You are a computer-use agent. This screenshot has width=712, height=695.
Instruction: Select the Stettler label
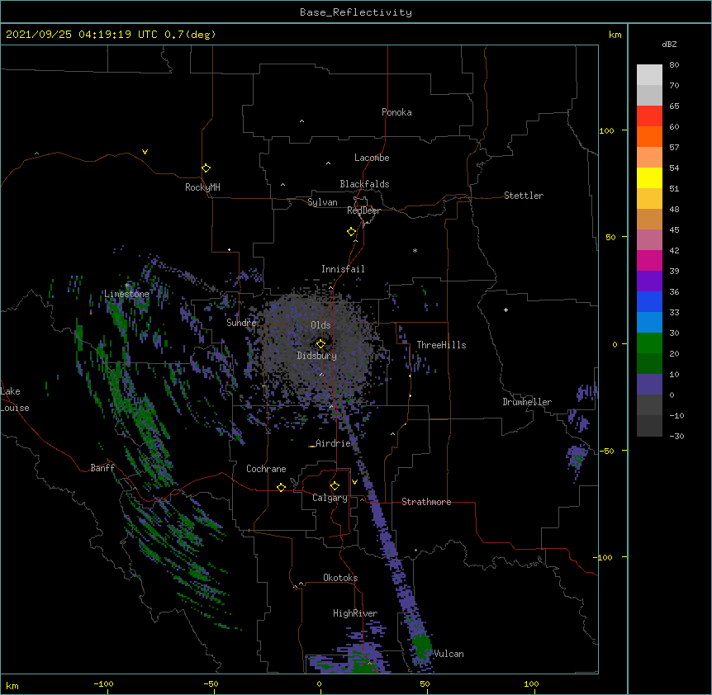[524, 196]
